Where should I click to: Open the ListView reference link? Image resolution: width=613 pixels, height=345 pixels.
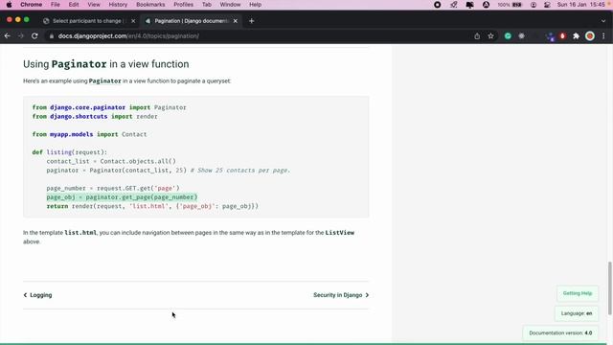340,232
